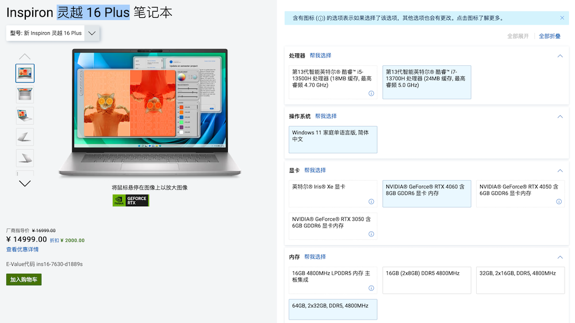
Task: Click the NVIDIA GeForce RTX badge
Action: (131, 200)
